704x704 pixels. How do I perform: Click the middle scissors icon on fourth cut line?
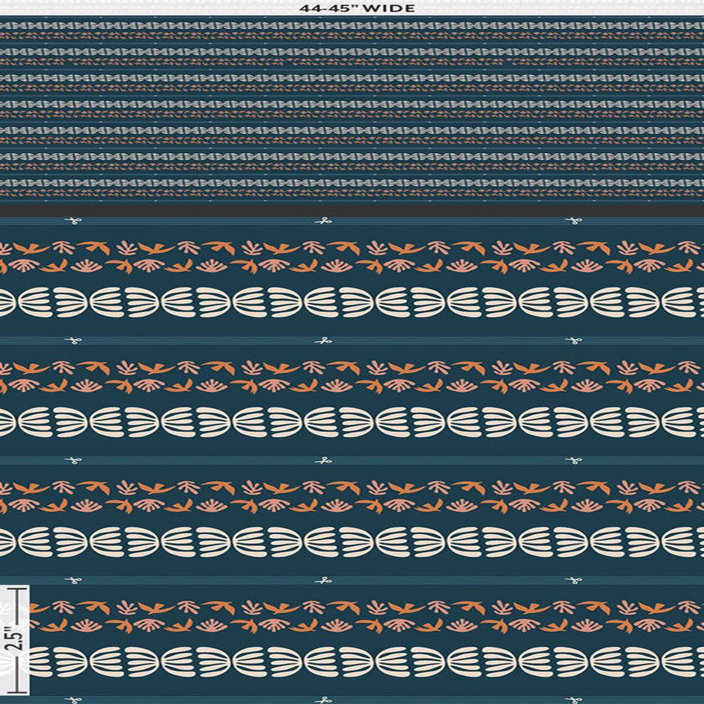322,581
